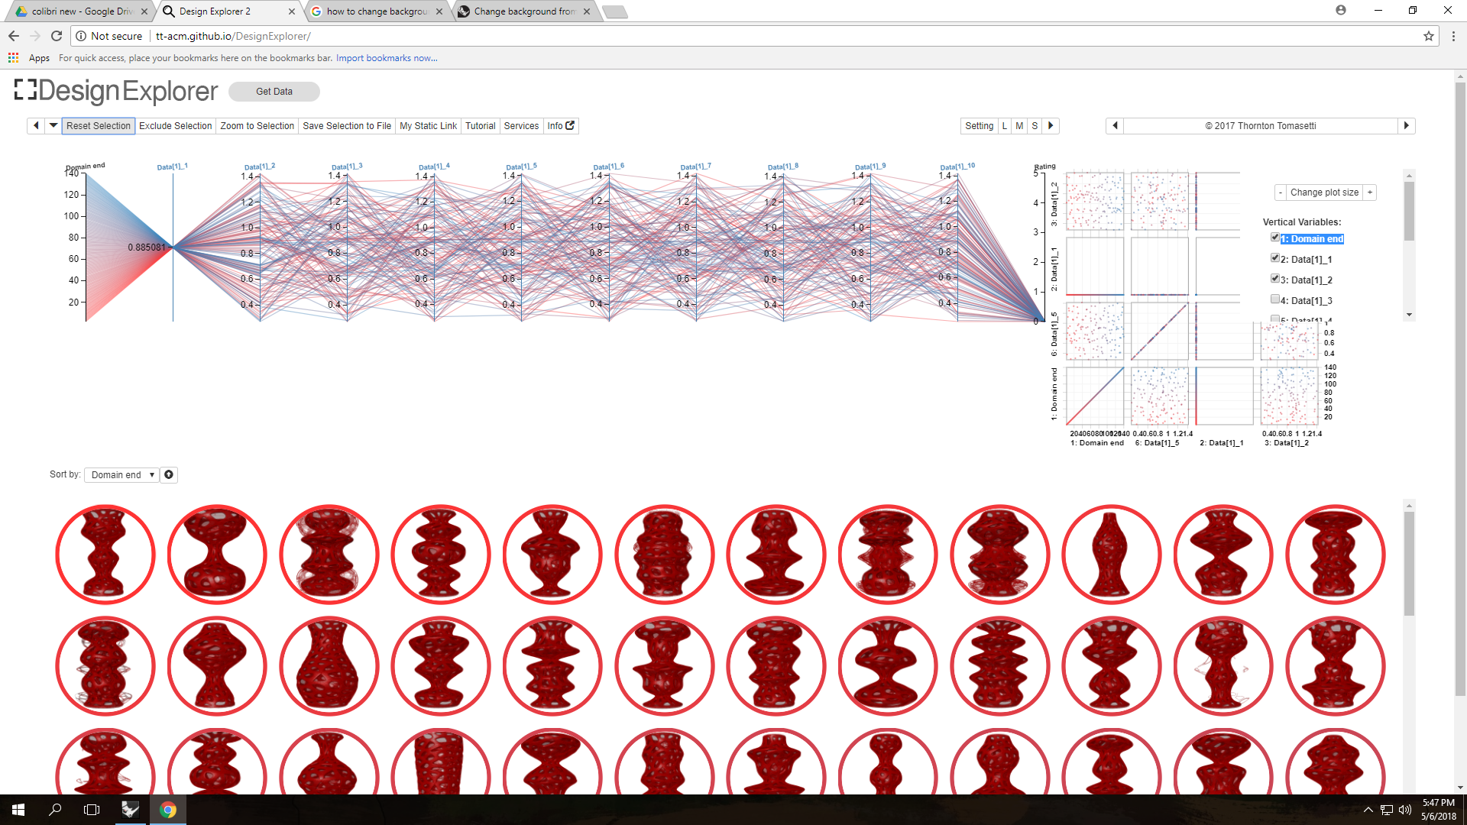Screen dimensions: 1467x825
Task: Open the Tutorial menu item
Action: pyautogui.click(x=480, y=125)
